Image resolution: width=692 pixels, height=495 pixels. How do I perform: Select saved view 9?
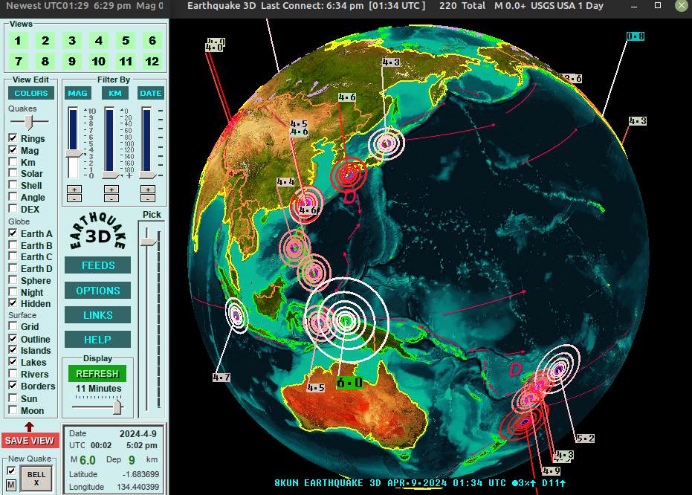[72, 61]
